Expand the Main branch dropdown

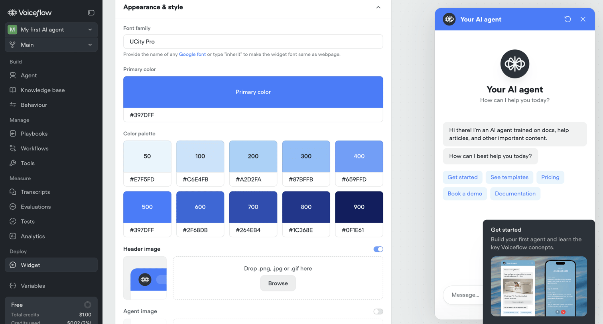point(51,45)
